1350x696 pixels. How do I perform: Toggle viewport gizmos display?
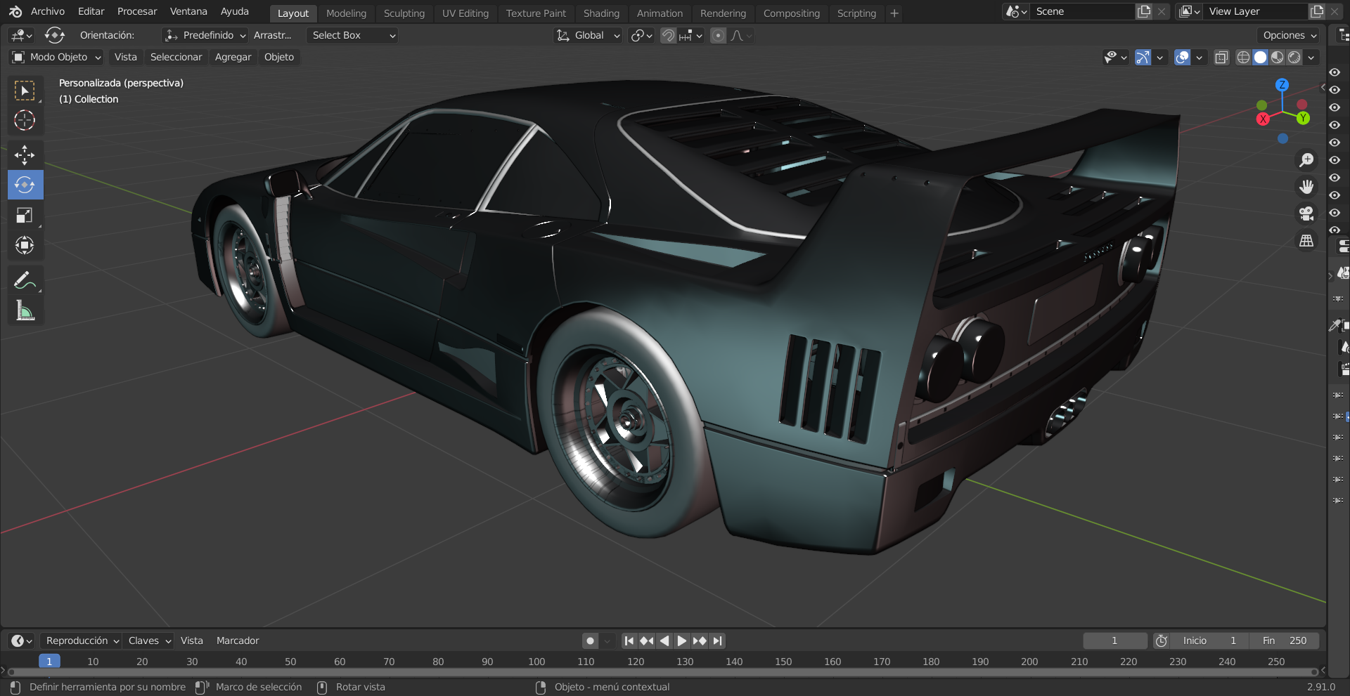click(1143, 57)
